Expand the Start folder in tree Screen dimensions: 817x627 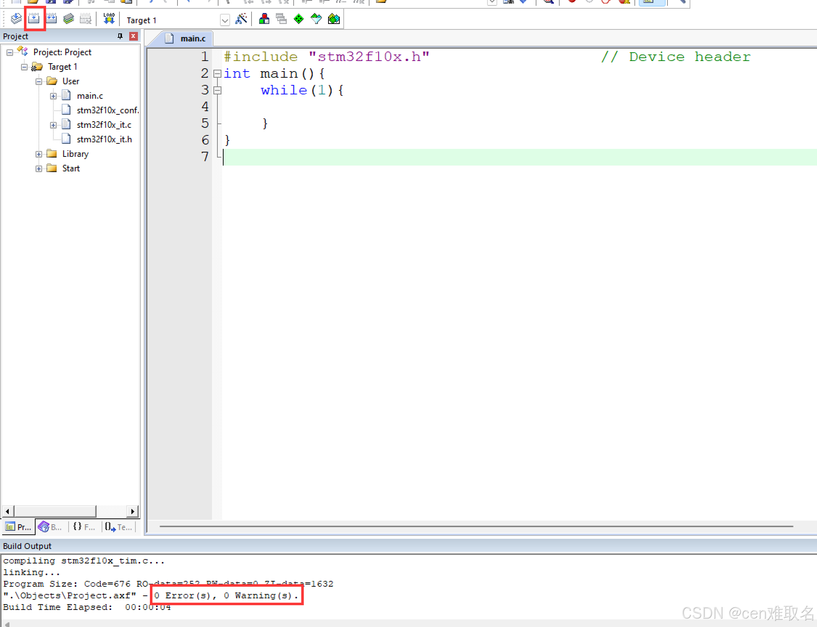coord(39,169)
